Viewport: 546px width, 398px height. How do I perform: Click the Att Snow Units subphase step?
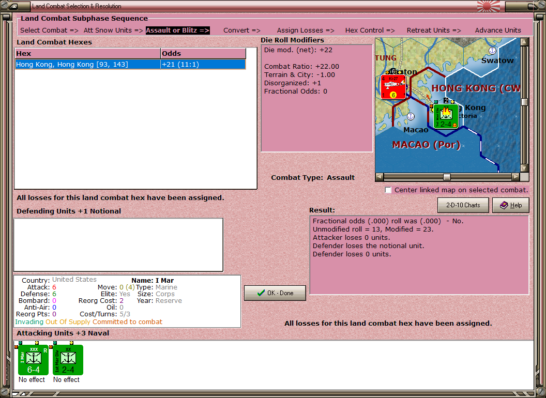[113, 30]
